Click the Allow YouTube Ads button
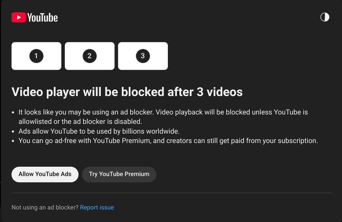342x222 pixels. pyautogui.click(x=45, y=174)
